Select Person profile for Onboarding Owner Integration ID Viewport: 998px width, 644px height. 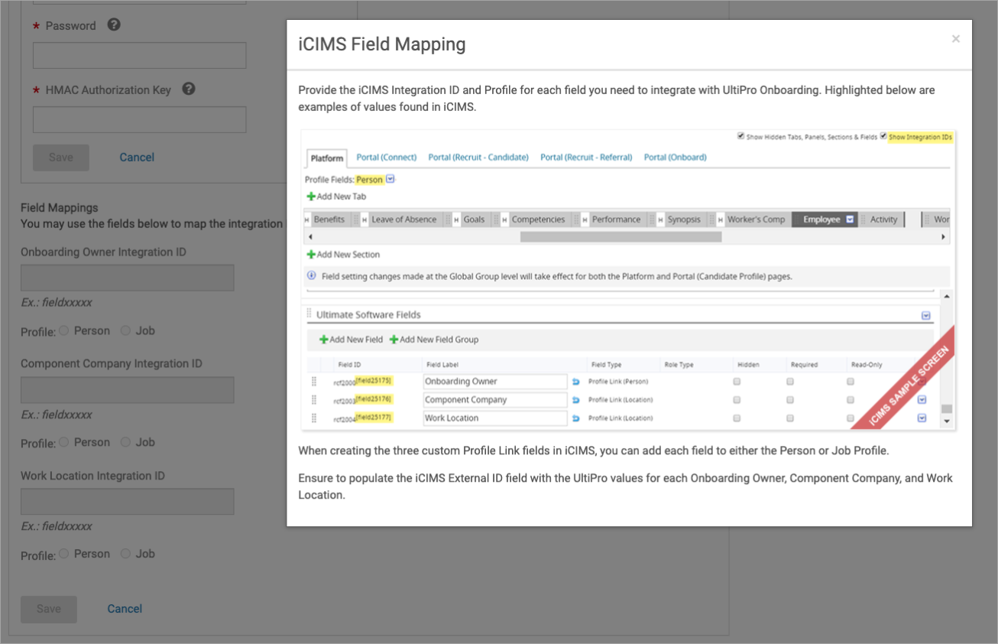[63, 330]
